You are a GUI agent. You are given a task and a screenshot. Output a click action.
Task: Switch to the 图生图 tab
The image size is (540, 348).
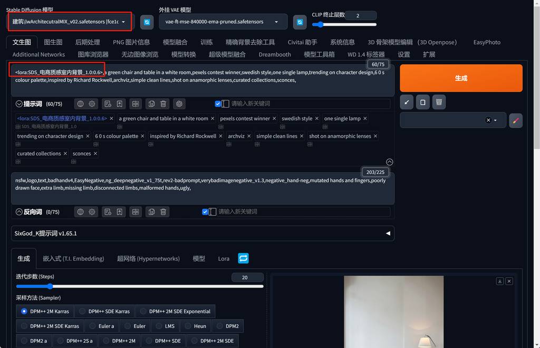(53, 42)
